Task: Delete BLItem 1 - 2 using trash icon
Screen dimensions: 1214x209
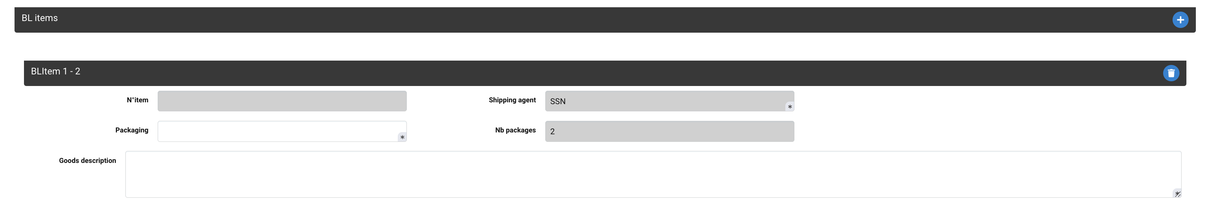Action: pyautogui.click(x=1171, y=73)
